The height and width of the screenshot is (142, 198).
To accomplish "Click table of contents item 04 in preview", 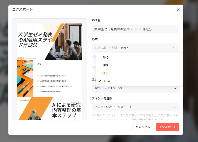I will click(x=49, y=92).
